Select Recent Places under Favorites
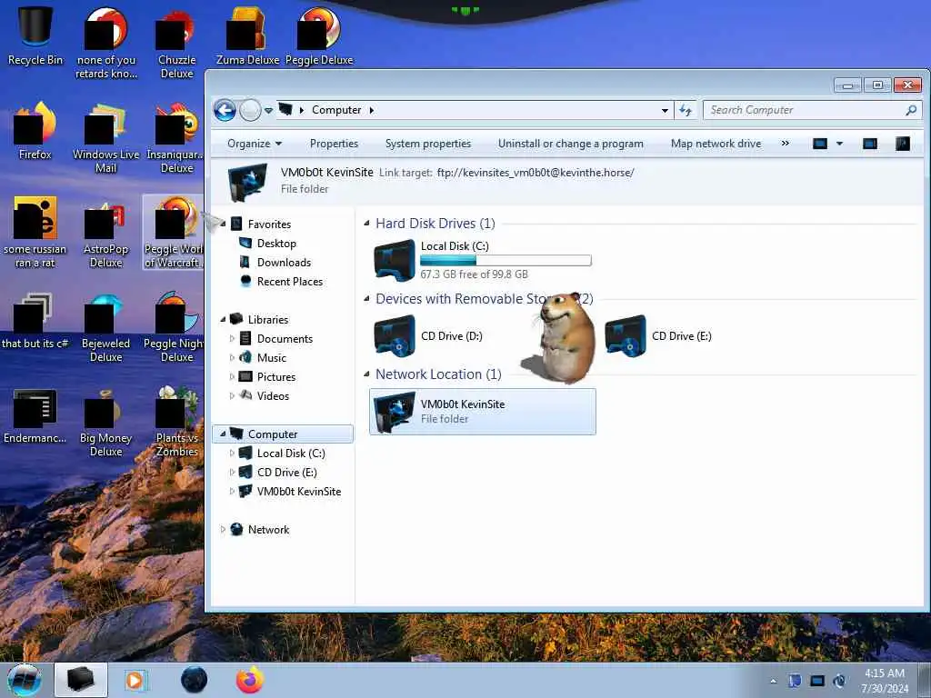Image resolution: width=931 pixels, height=698 pixels. (x=290, y=282)
